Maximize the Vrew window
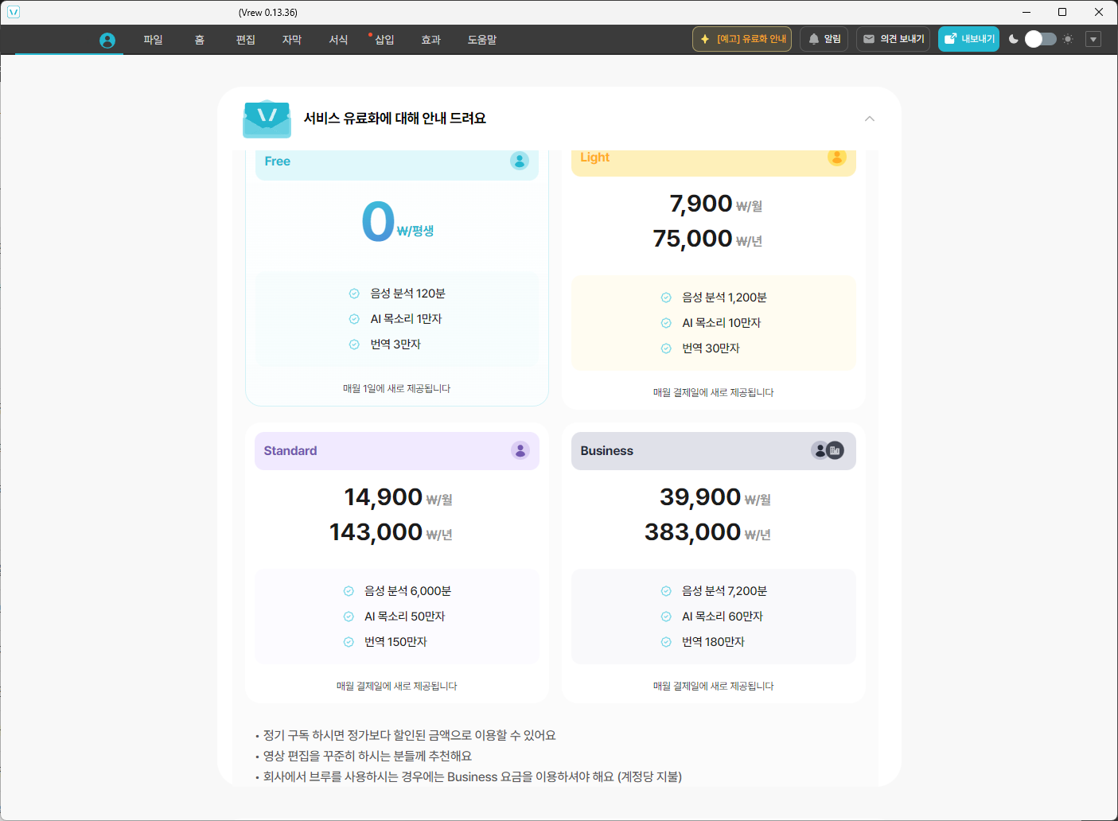 pos(1062,12)
